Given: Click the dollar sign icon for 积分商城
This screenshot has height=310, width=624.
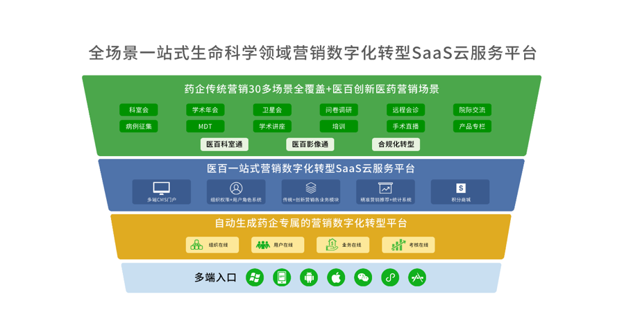Looking at the screenshot, I should (x=460, y=188).
